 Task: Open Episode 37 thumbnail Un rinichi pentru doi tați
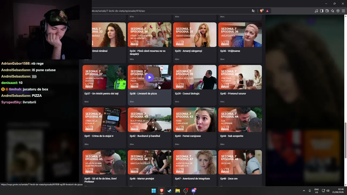(x=104, y=77)
